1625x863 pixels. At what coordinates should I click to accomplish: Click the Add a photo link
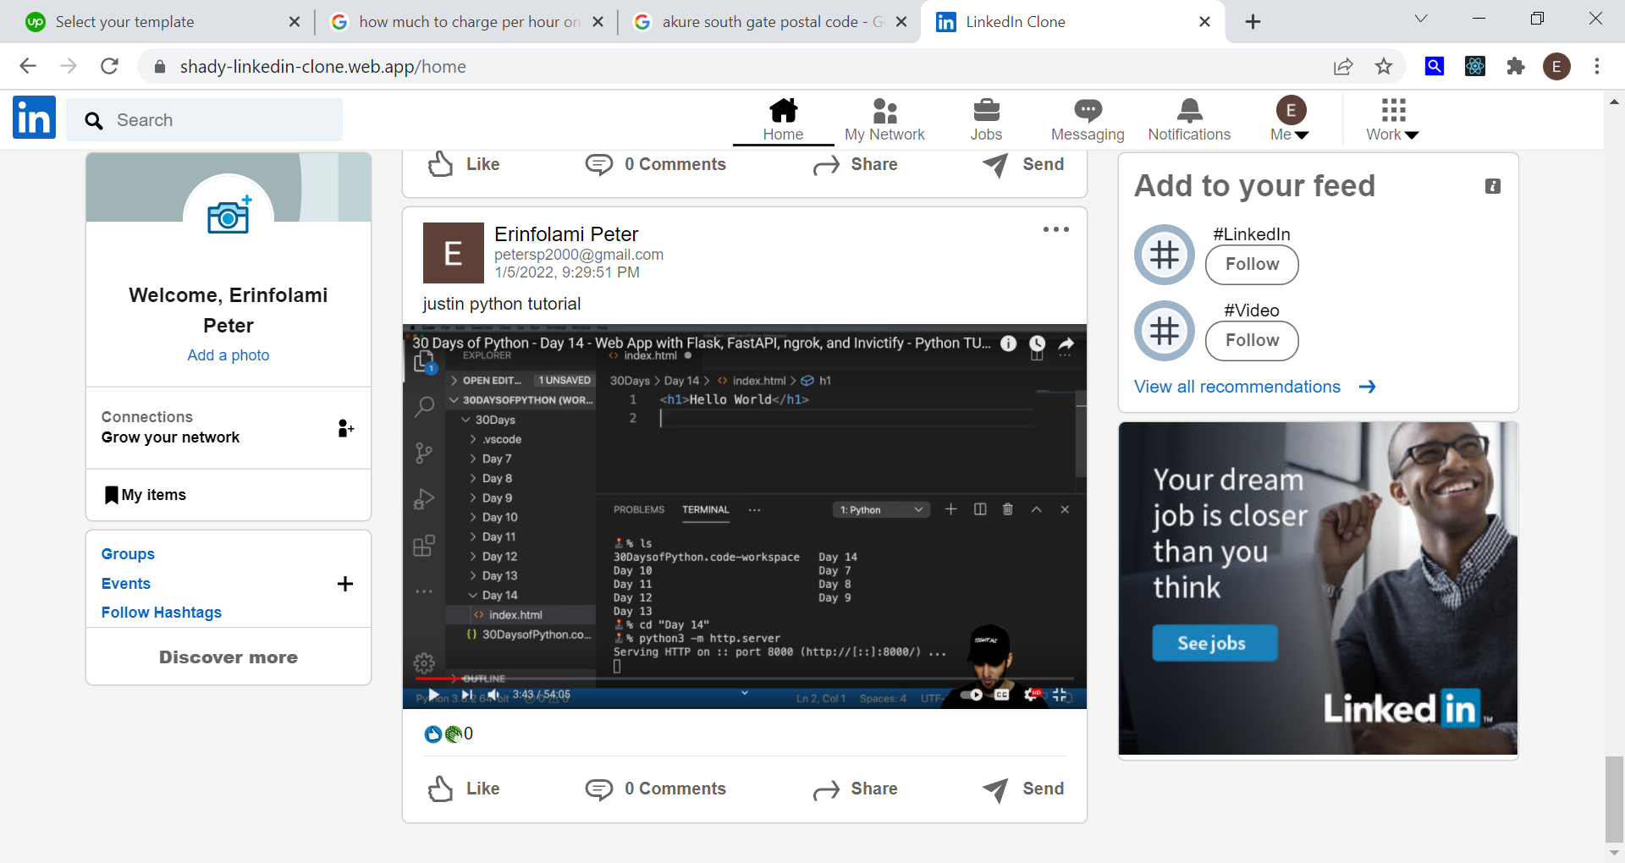(229, 355)
